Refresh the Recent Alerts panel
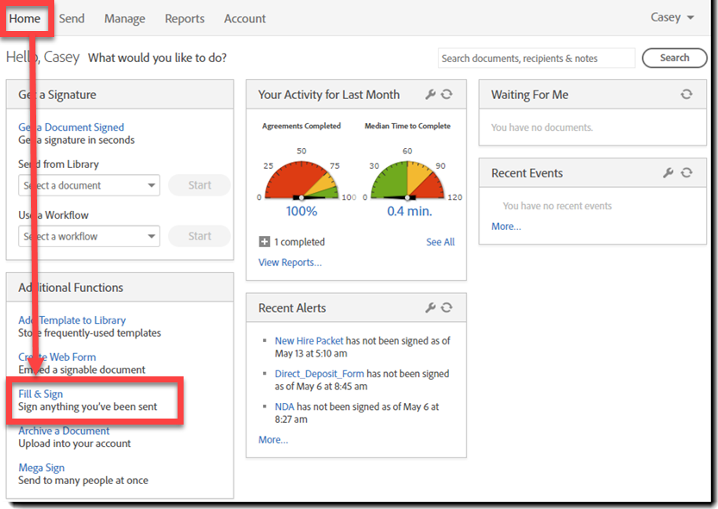The width and height of the screenshot is (718, 509). coord(446,307)
